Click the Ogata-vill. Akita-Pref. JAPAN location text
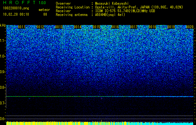196x125 pixels. tap(139, 7)
